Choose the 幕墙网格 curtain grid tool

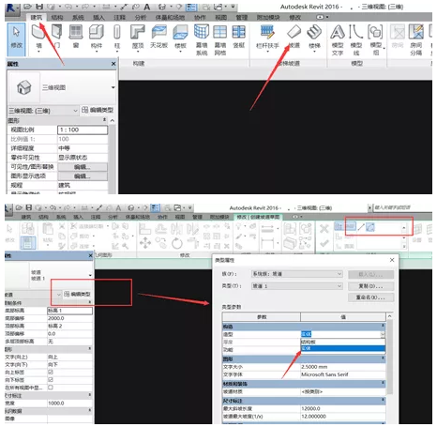220,40
